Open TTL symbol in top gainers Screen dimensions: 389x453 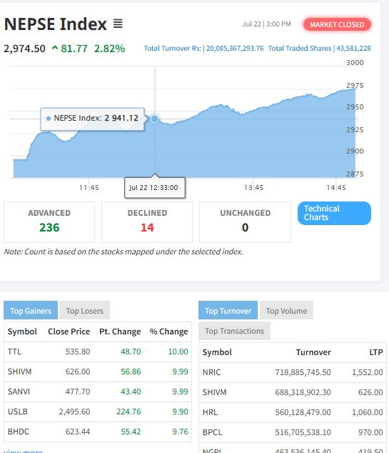coord(14,352)
